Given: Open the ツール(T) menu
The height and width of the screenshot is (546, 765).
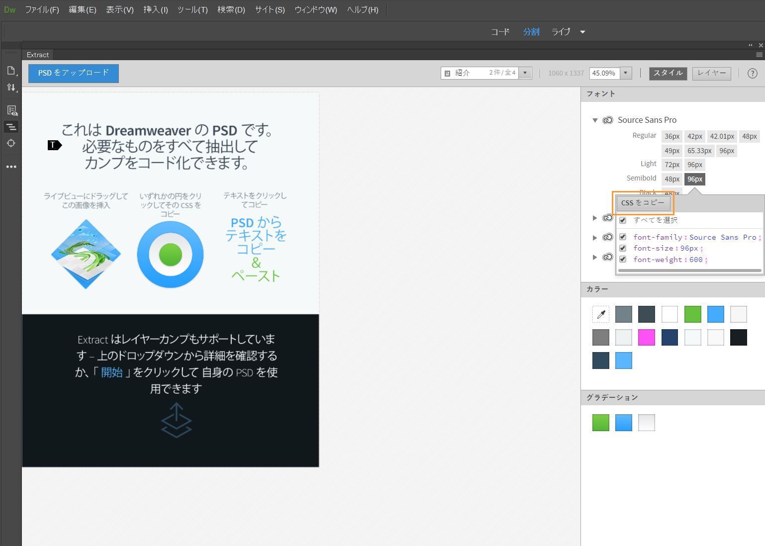Looking at the screenshot, I should (x=192, y=10).
